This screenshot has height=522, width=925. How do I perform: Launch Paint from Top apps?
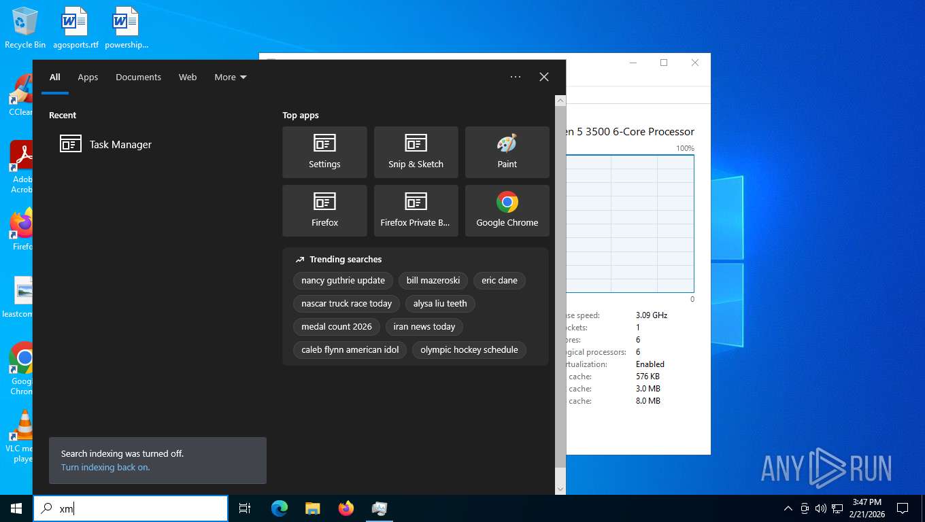pyautogui.click(x=507, y=152)
